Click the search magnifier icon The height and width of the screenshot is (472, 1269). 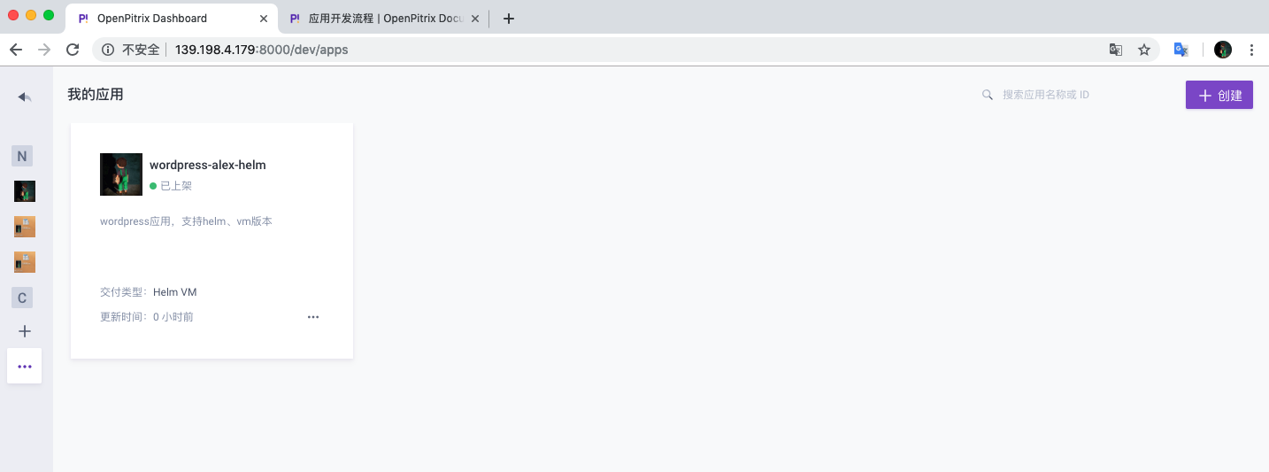pyautogui.click(x=988, y=95)
